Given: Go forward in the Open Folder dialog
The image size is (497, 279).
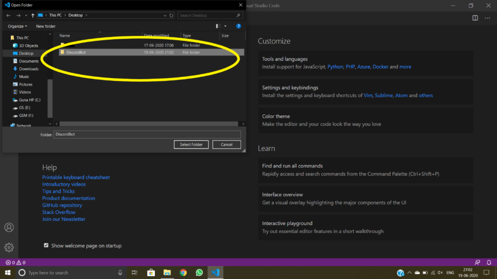Looking at the screenshot, I should point(18,15).
